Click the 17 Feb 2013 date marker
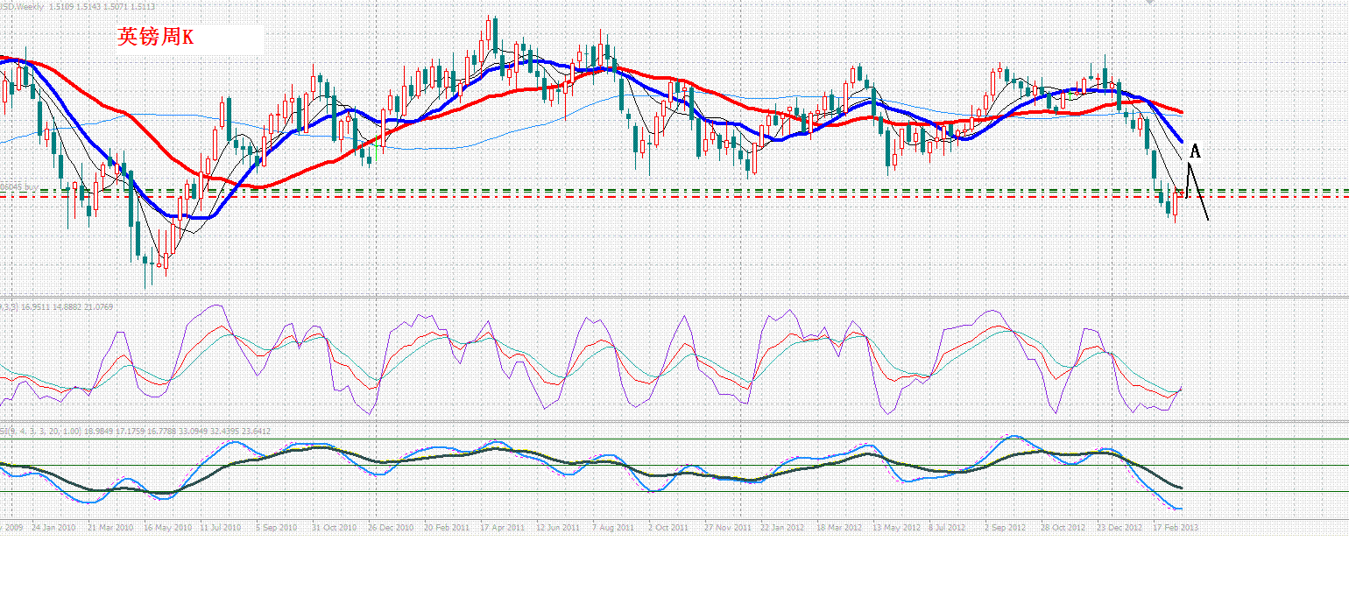The image size is (1356, 590). tap(1175, 528)
